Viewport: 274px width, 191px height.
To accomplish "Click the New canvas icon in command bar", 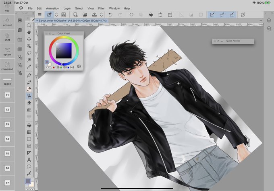I will [x=75, y=14].
